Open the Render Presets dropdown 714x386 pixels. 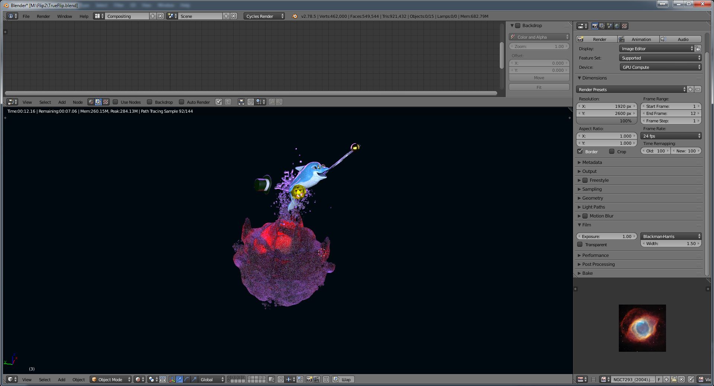(x=631, y=90)
